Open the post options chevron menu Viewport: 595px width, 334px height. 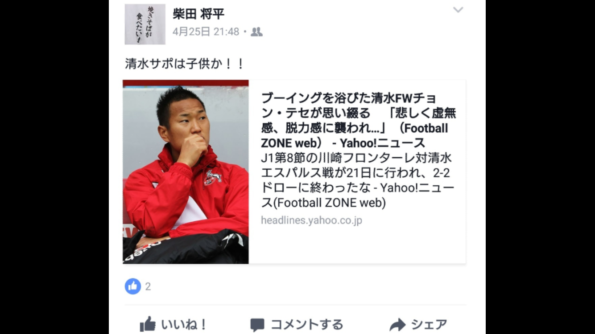coord(458,10)
